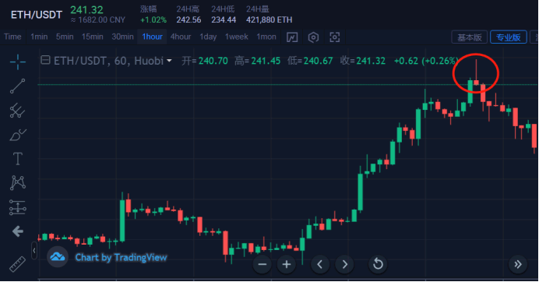The width and height of the screenshot is (539, 282).
Task: Jump to latest bar with double-arrow
Action: (x=518, y=264)
